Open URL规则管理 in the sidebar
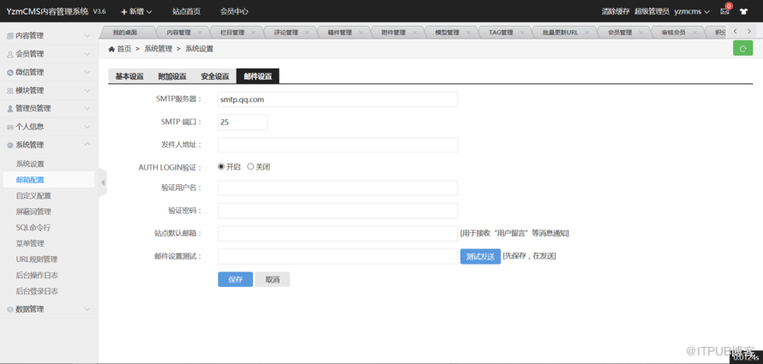 click(37, 260)
